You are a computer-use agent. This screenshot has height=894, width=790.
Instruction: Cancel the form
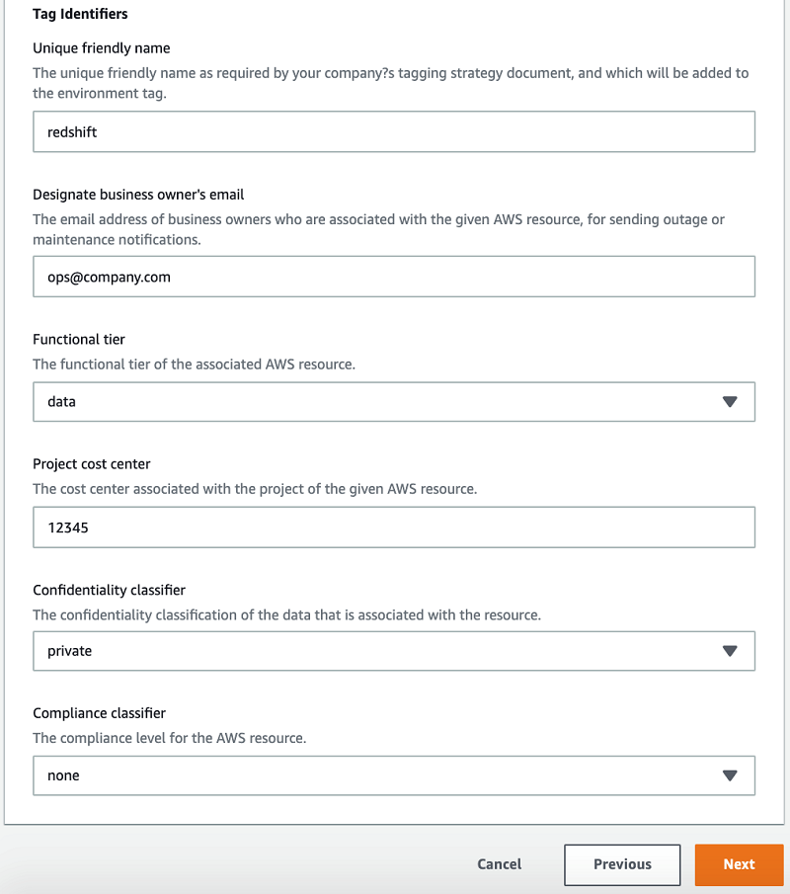click(500, 864)
